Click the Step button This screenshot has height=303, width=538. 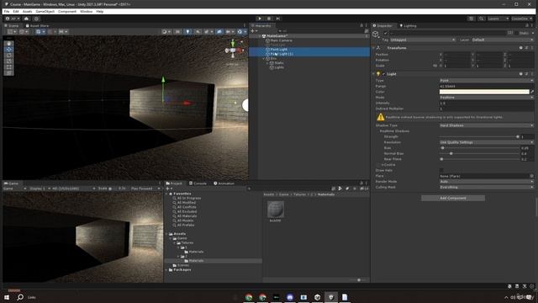click(278, 19)
